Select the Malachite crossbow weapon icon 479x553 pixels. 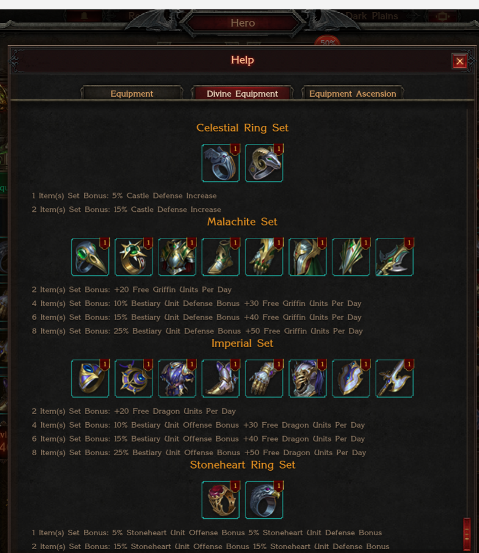(395, 257)
